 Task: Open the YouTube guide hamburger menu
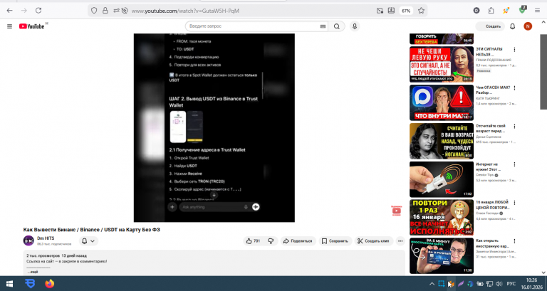click(x=9, y=26)
